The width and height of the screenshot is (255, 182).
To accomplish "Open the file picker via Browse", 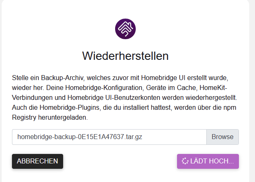I will (x=222, y=137).
